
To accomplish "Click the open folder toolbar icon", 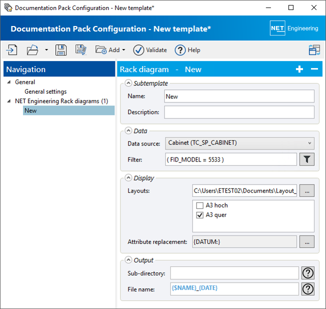I will tap(32, 50).
